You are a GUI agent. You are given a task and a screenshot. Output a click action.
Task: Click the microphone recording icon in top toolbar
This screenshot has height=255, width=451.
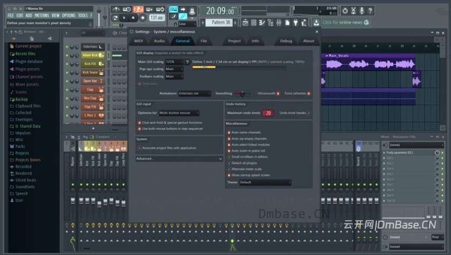(x=362, y=11)
